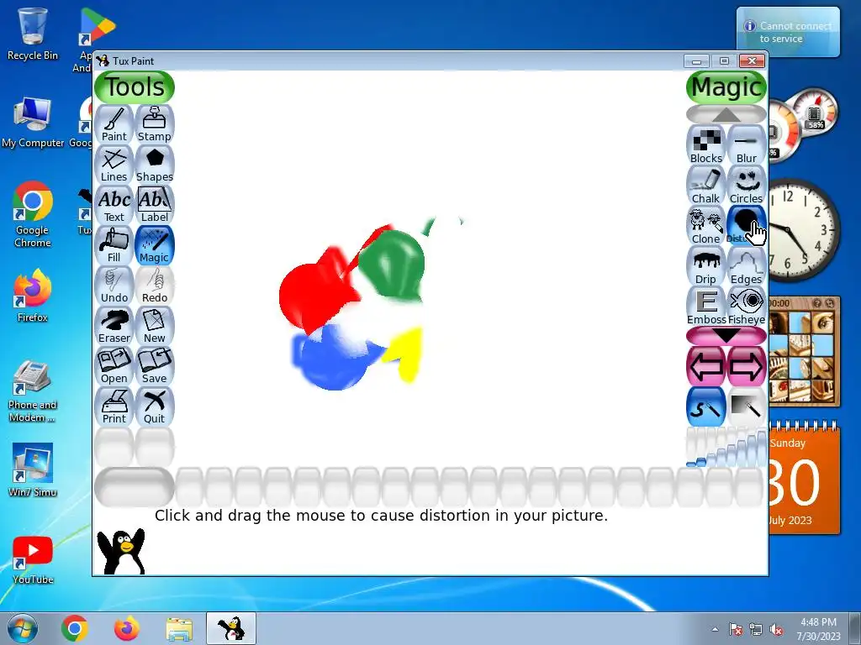
Task: Select the Firefox desktop shortcut
Action: (33, 296)
